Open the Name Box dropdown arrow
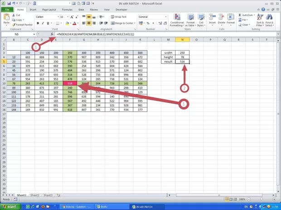The width and height of the screenshot is (281, 210). 34,34
